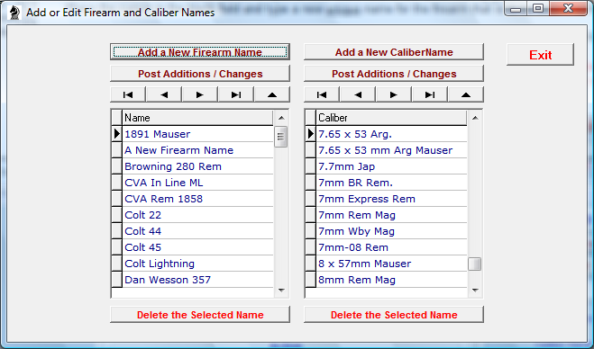Select the 1891 Mauser row
594x349 pixels.
click(197, 134)
